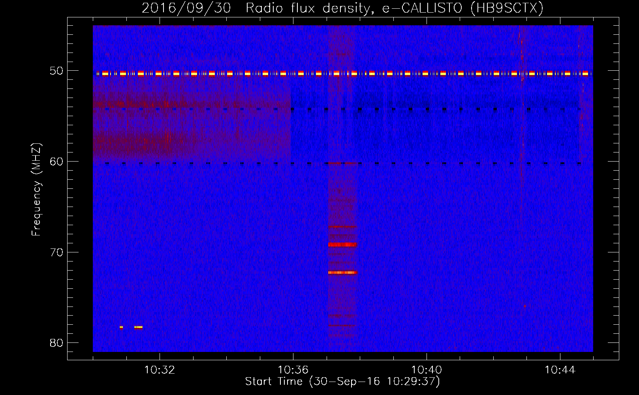
Task: Click the 'Start Time (30-Sep-16 10:29:37)' label
Action: tap(342, 381)
